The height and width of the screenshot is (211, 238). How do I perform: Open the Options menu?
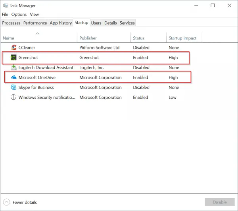click(x=19, y=14)
